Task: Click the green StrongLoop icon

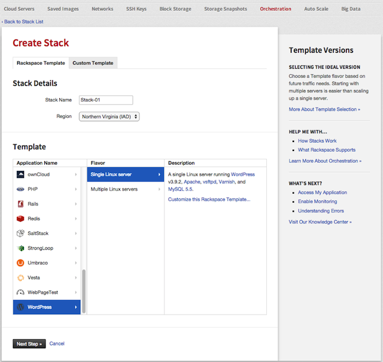Action: tap(20, 248)
